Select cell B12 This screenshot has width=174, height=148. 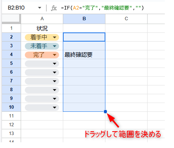pos(84,125)
